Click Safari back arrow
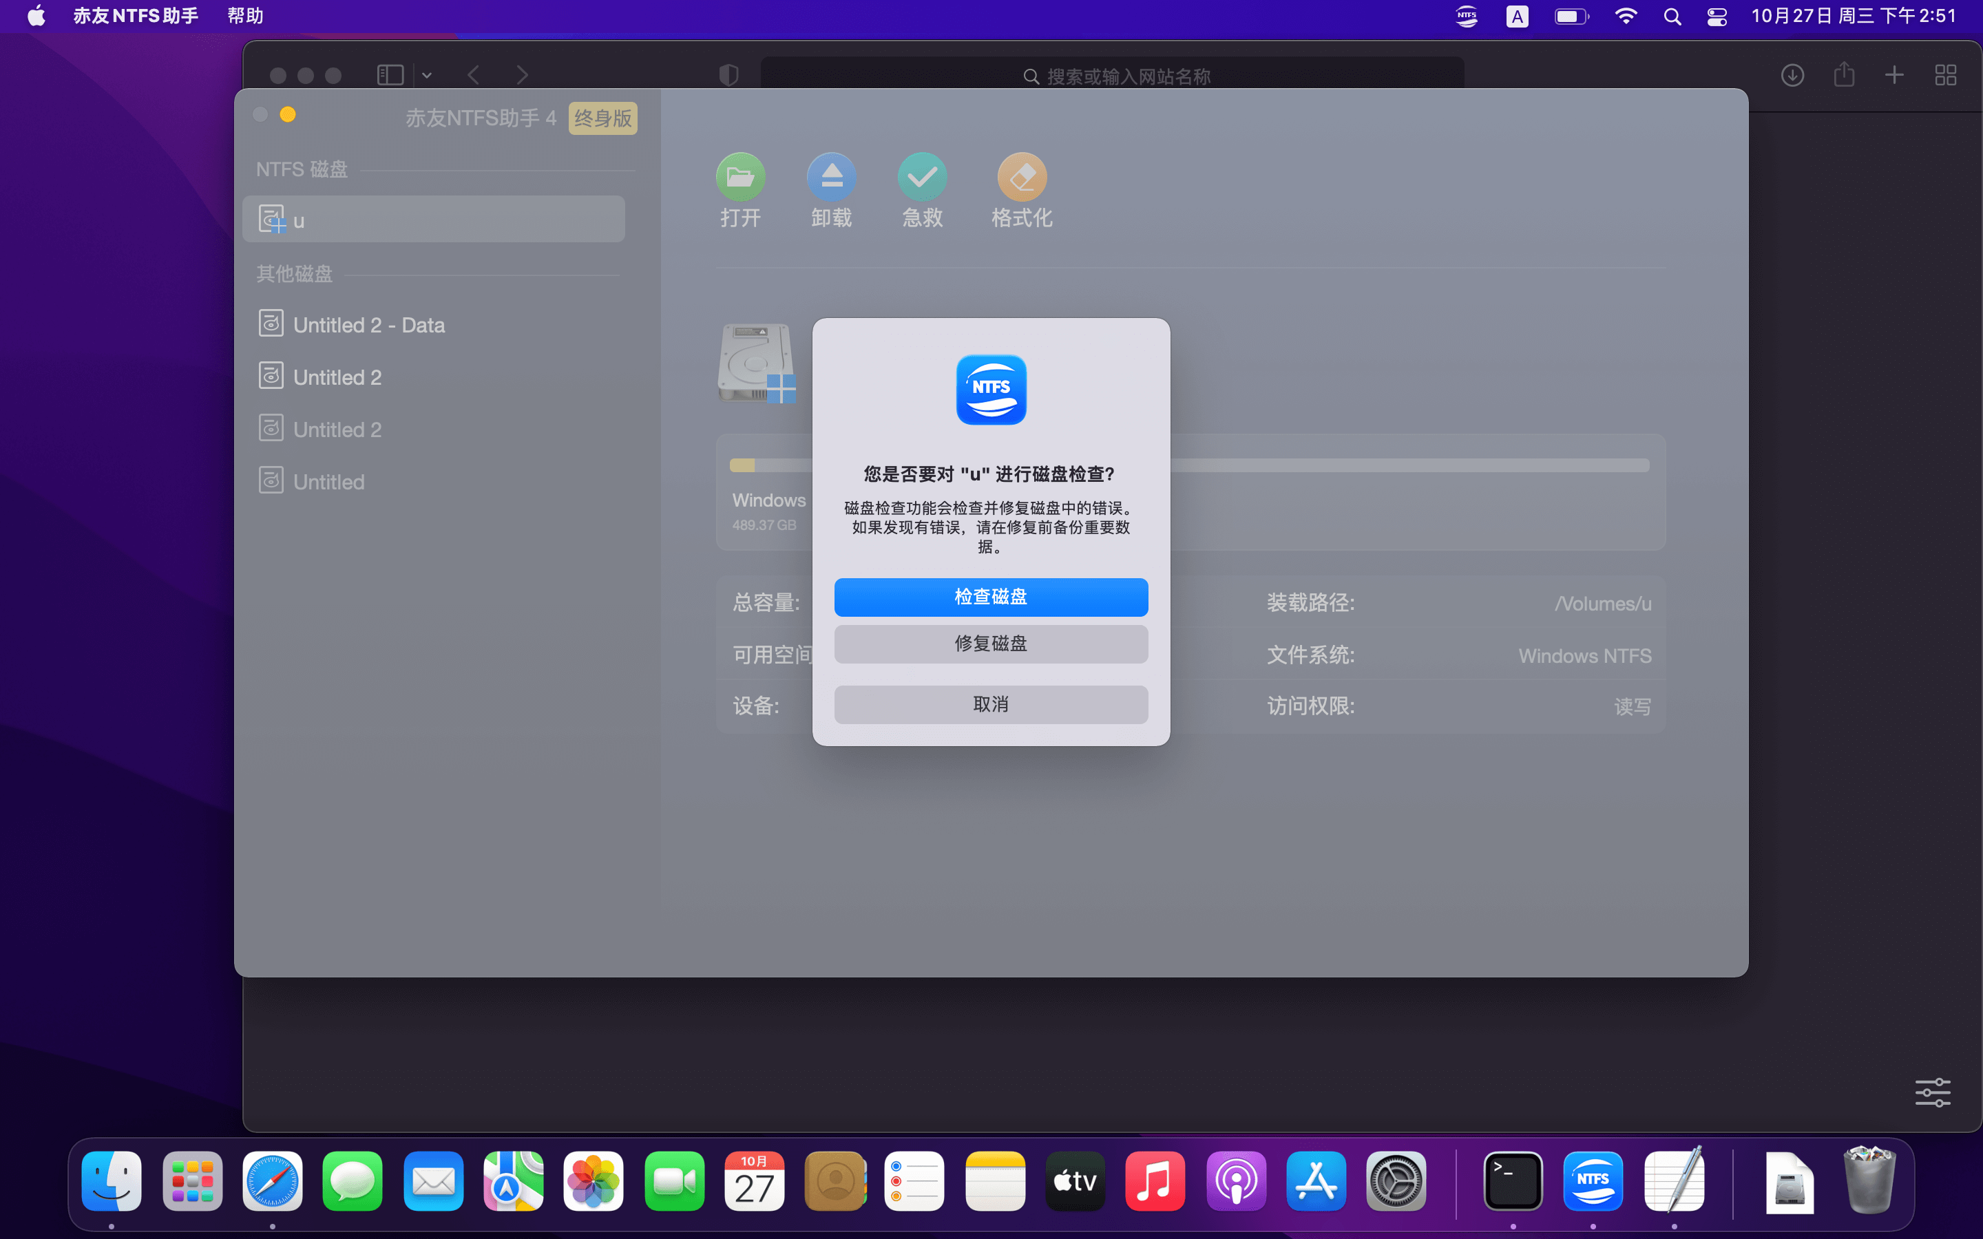The height and width of the screenshot is (1239, 1983). point(474,76)
